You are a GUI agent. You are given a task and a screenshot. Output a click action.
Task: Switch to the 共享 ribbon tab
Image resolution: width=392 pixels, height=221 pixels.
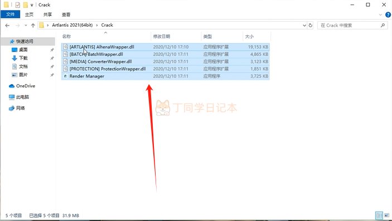pyautogui.click(x=47, y=14)
